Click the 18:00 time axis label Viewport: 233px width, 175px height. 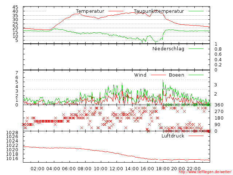163,169
